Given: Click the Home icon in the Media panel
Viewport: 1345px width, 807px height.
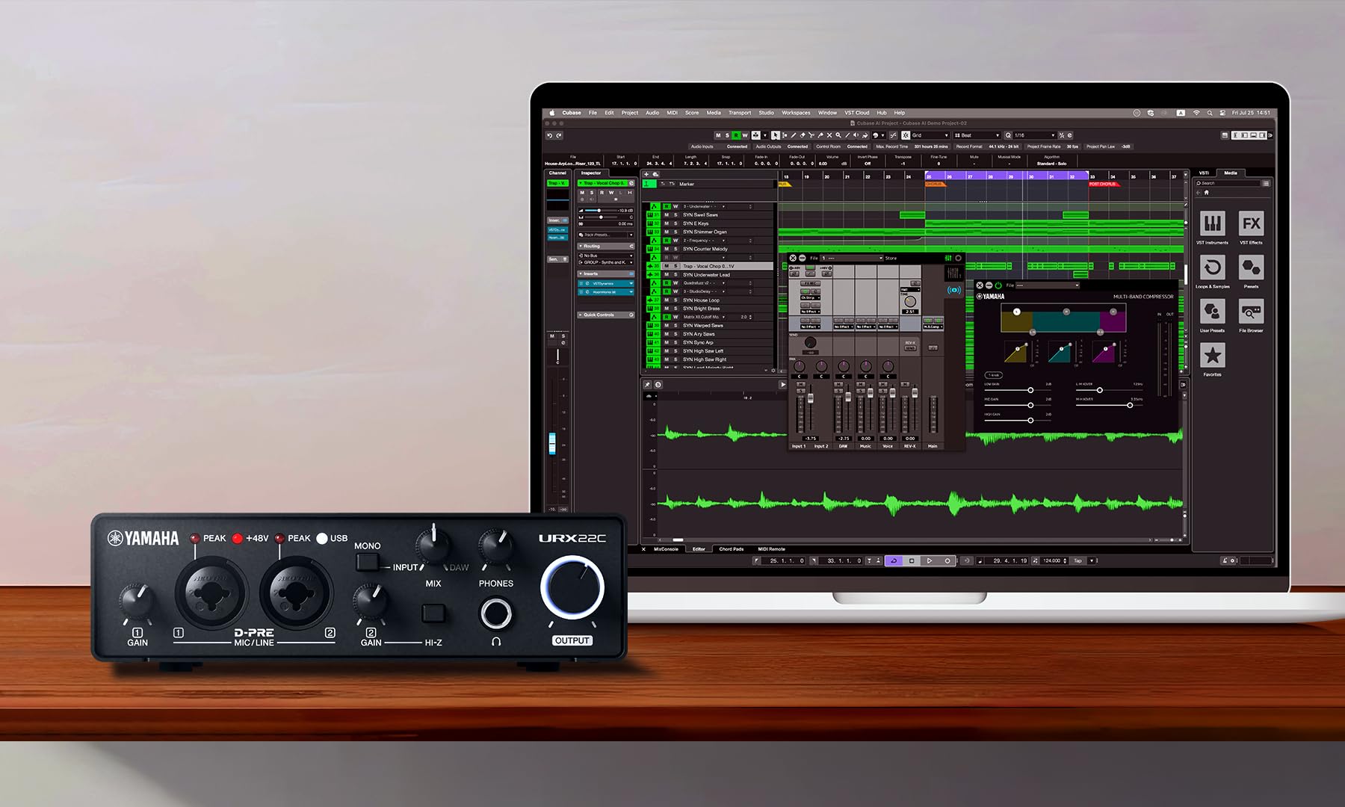Looking at the screenshot, I should click(x=1206, y=192).
